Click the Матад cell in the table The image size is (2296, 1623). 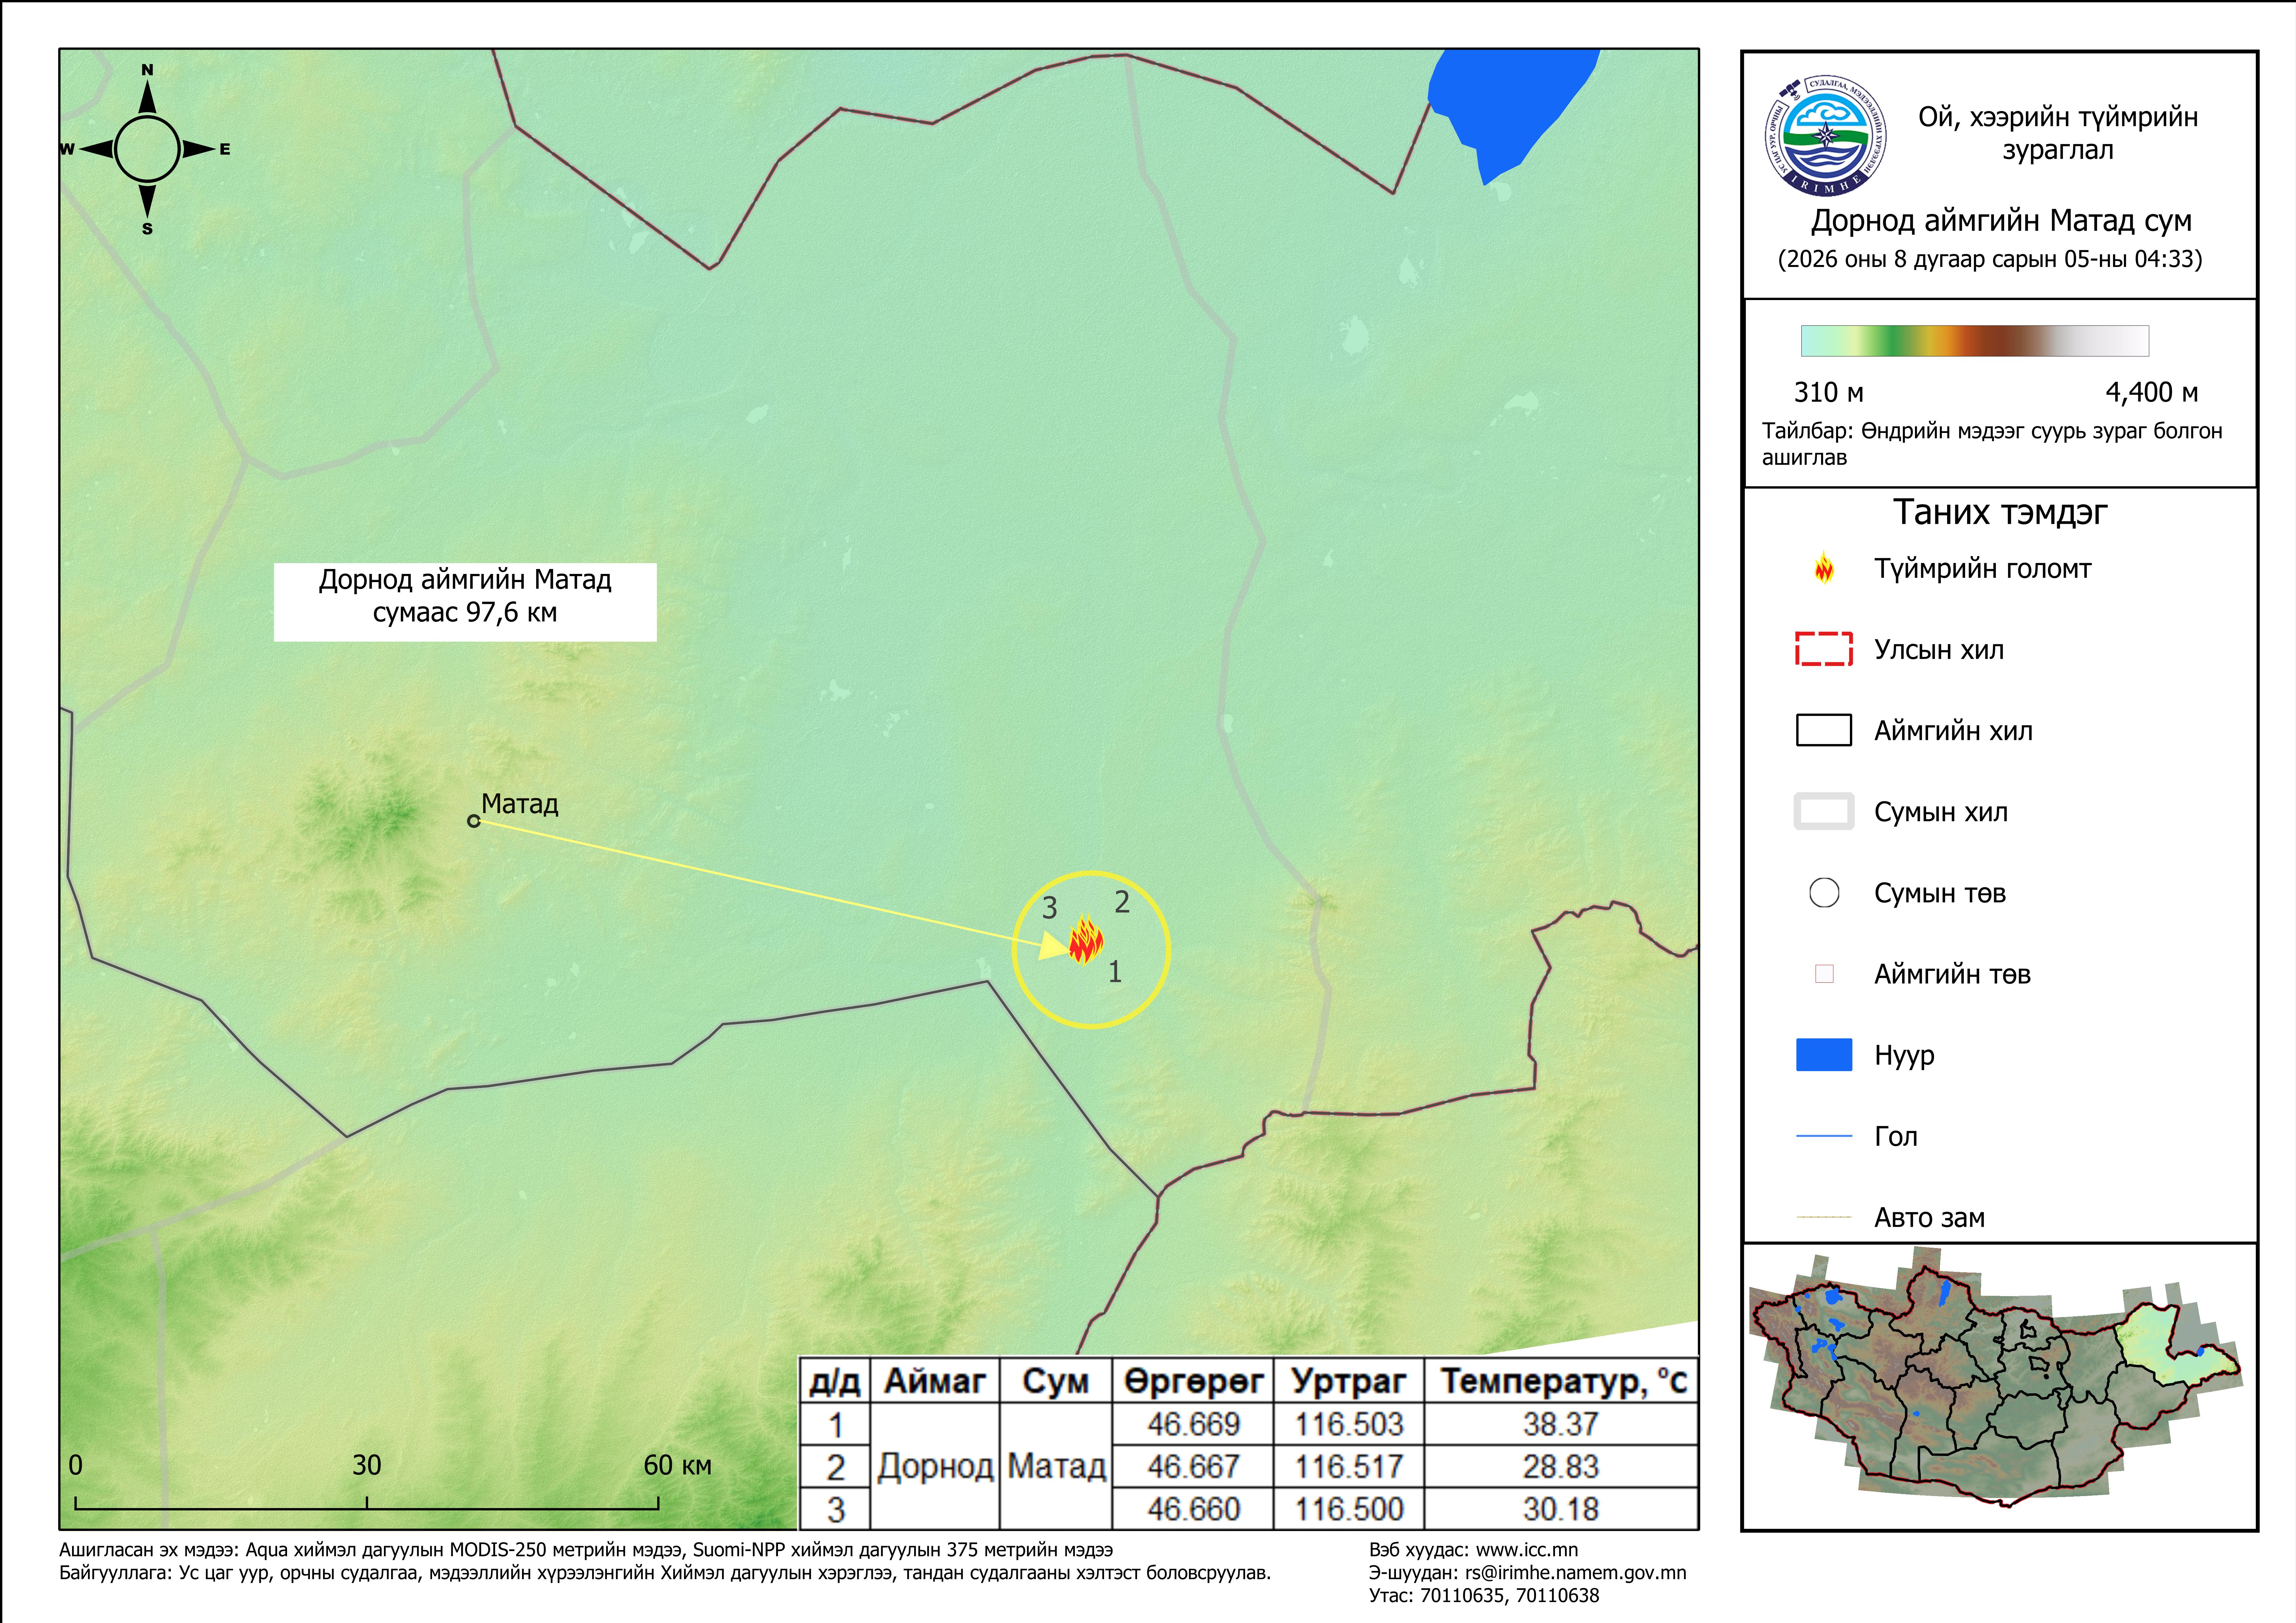click(x=1056, y=1466)
